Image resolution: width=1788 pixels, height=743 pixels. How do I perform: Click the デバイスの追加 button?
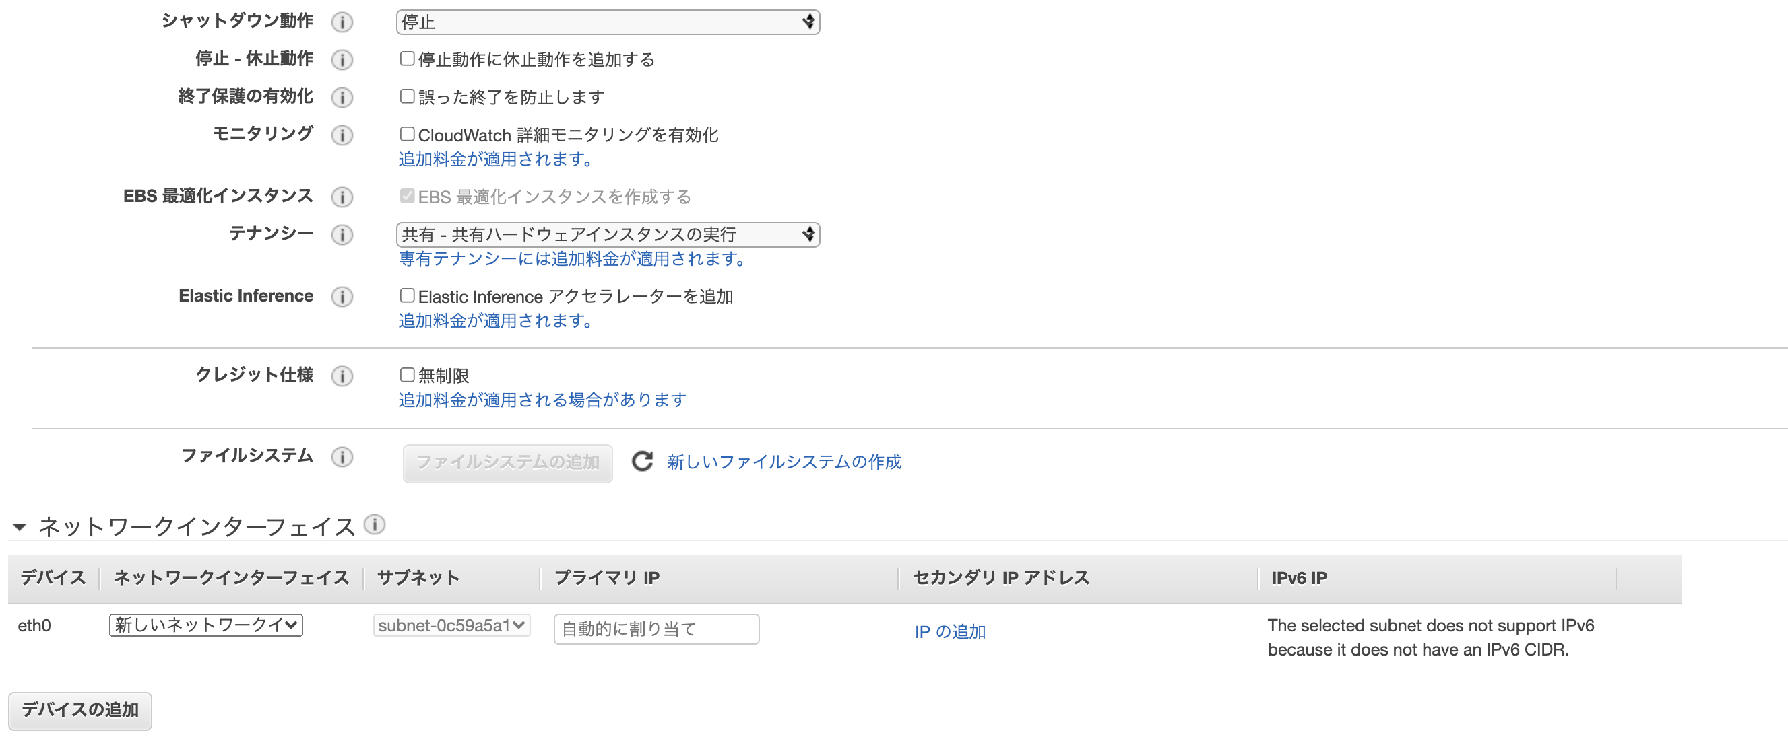click(79, 710)
